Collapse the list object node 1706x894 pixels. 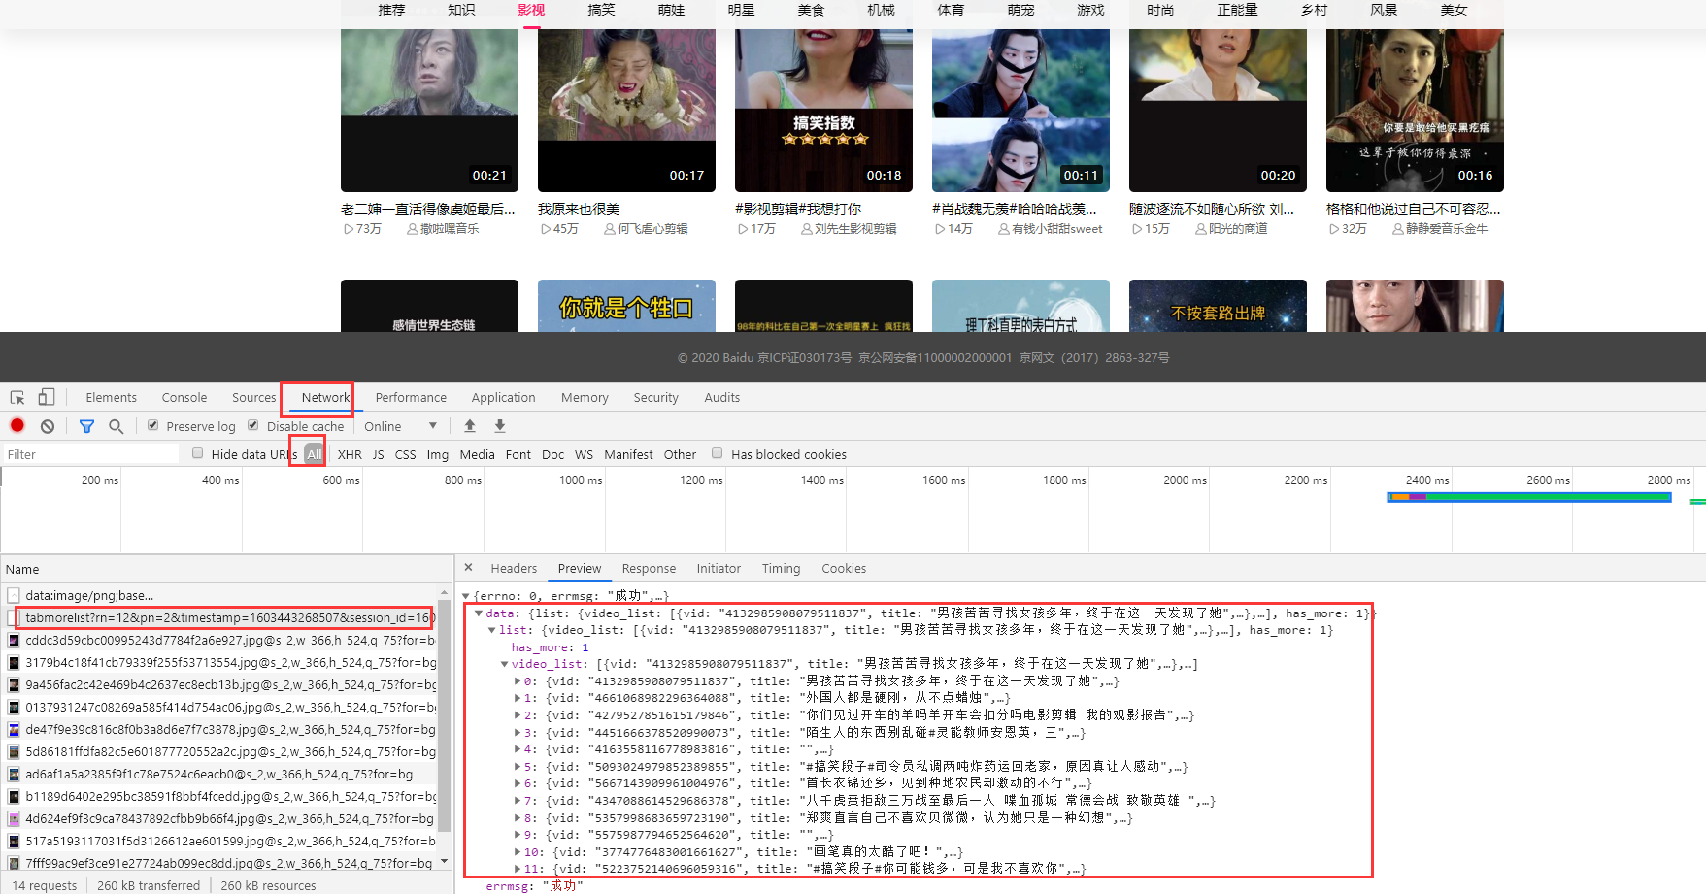492,630
